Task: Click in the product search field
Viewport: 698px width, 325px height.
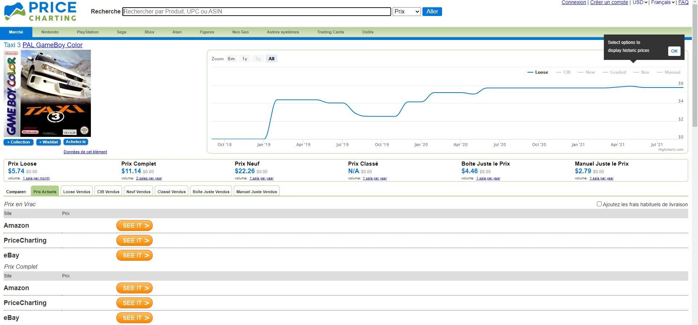Action: point(256,12)
